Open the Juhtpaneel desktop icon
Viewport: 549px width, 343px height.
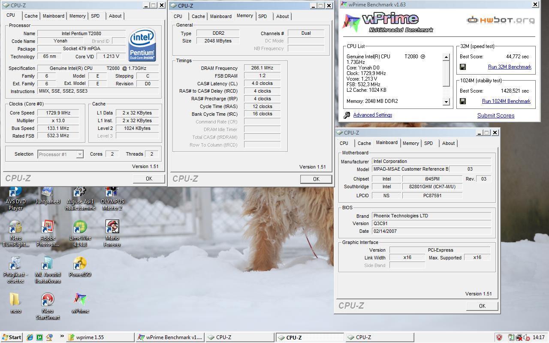pos(47,196)
